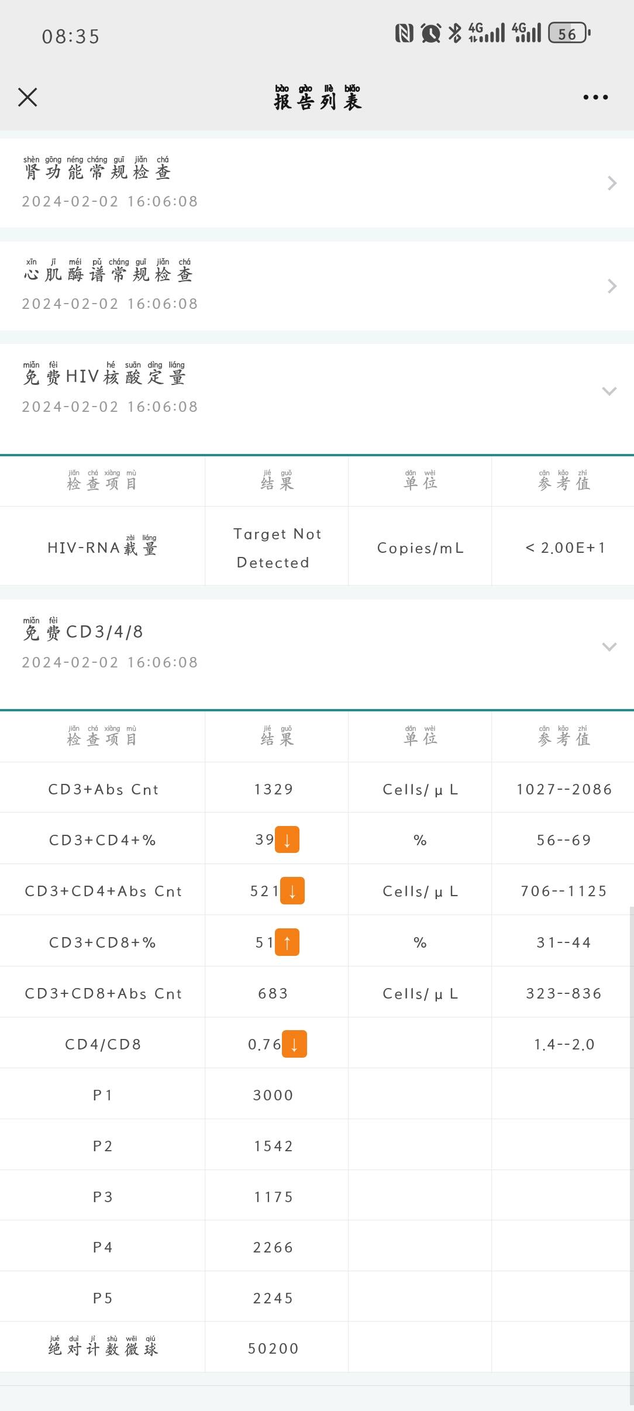Open the 肾功能常规检查 report chevron
This screenshot has height=1411, width=634.
(x=612, y=183)
